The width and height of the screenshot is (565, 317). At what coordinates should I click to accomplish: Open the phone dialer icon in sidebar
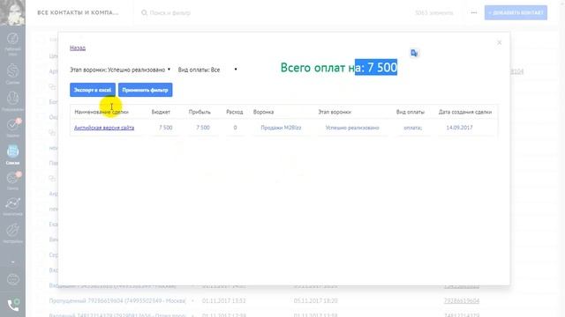coord(13,305)
